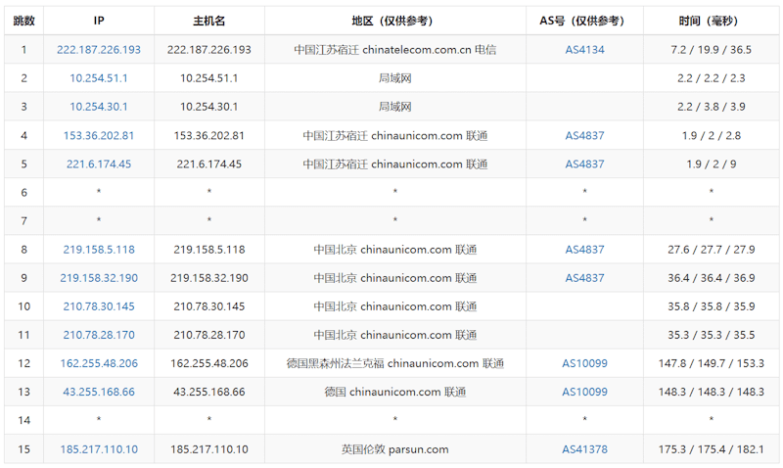Click the 地区（仅供参考）column header
The image size is (783, 468).
(395, 21)
